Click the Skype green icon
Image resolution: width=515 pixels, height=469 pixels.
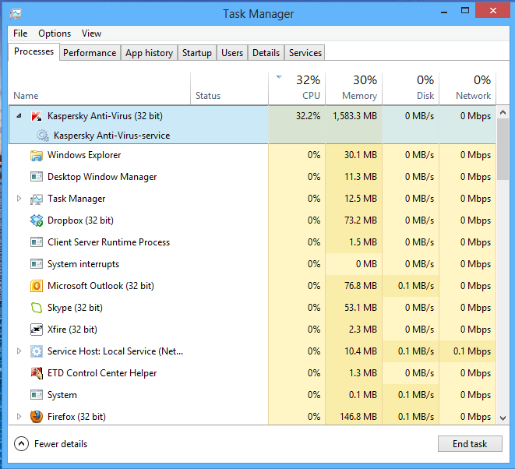(x=37, y=308)
